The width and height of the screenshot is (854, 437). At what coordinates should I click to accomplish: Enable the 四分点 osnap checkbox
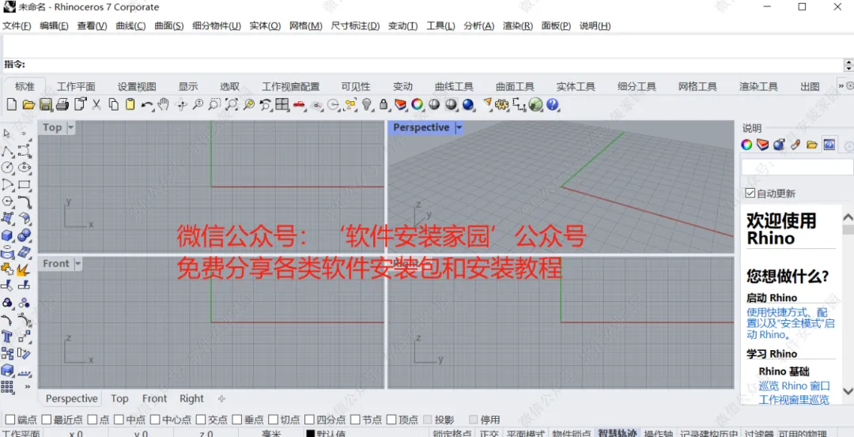[x=309, y=420]
